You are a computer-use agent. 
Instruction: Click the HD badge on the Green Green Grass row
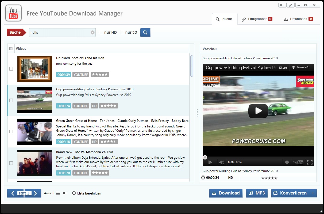(94, 142)
